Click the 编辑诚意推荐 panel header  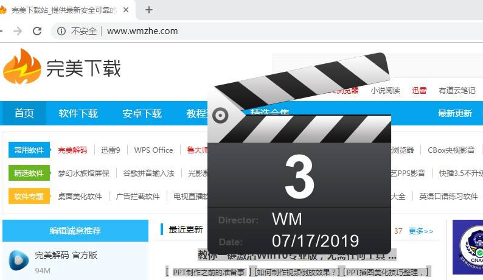pos(75,230)
